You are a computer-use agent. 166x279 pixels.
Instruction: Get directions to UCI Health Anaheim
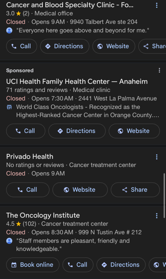click(77, 131)
